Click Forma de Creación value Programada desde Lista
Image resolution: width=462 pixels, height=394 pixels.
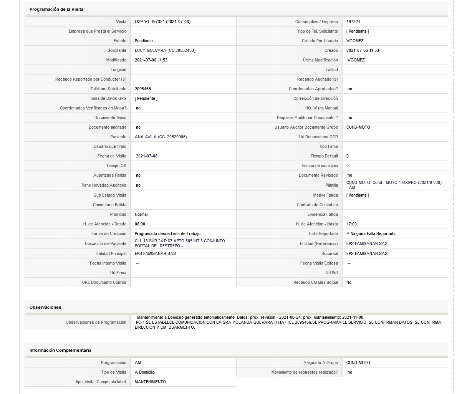167,234
